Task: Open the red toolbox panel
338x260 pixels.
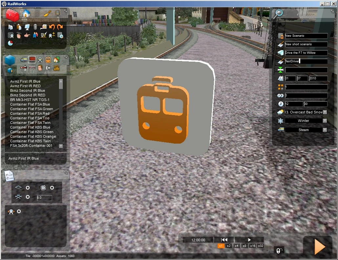Action: [x=12, y=15]
